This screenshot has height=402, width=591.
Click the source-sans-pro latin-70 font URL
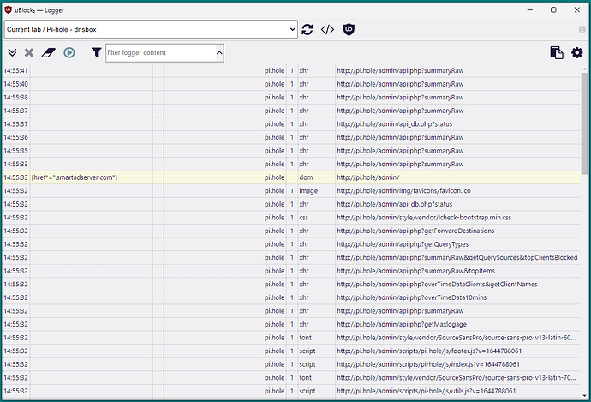(456, 377)
